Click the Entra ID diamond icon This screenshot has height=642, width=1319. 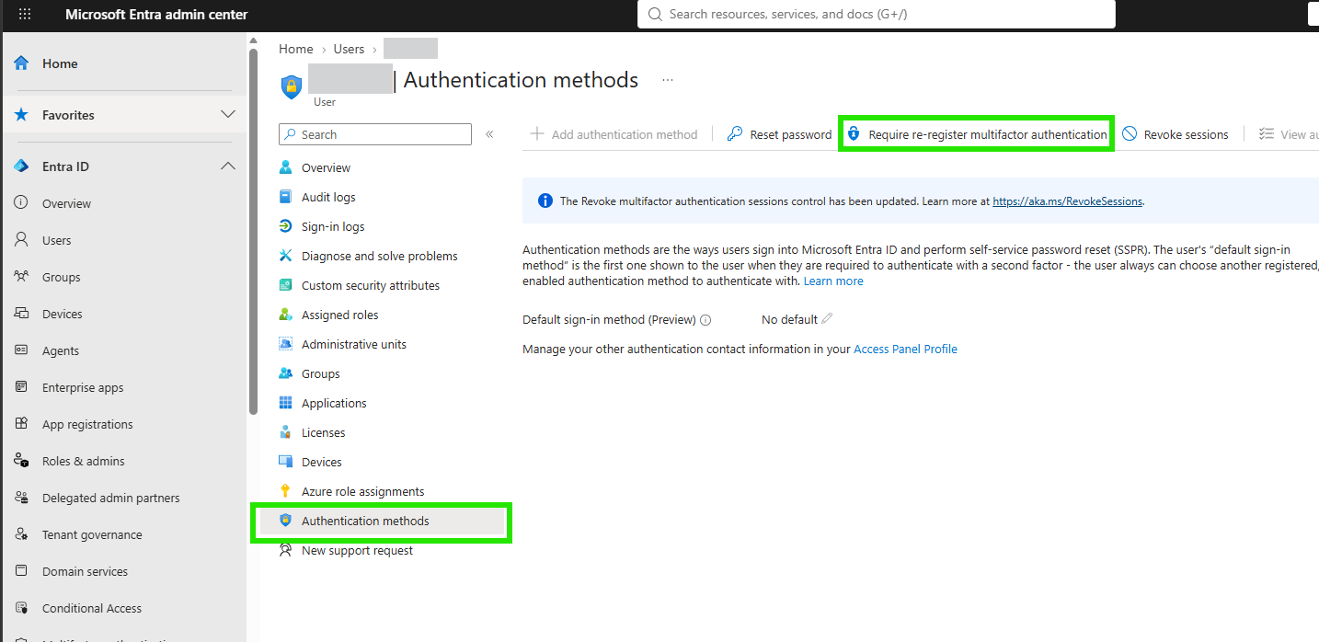pyautogui.click(x=21, y=166)
